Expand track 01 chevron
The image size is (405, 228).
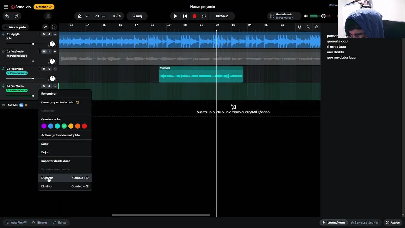(x=55, y=34)
